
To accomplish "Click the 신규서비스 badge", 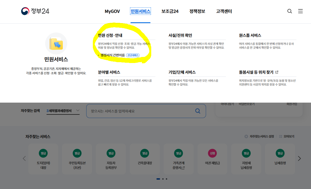I will [133, 55].
